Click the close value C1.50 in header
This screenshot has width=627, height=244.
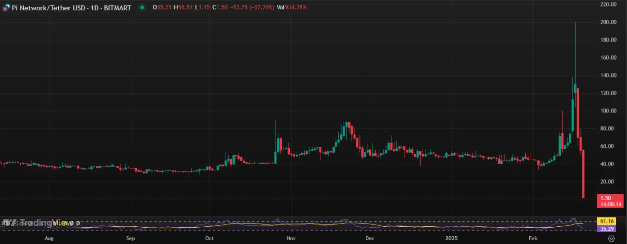pos(220,8)
